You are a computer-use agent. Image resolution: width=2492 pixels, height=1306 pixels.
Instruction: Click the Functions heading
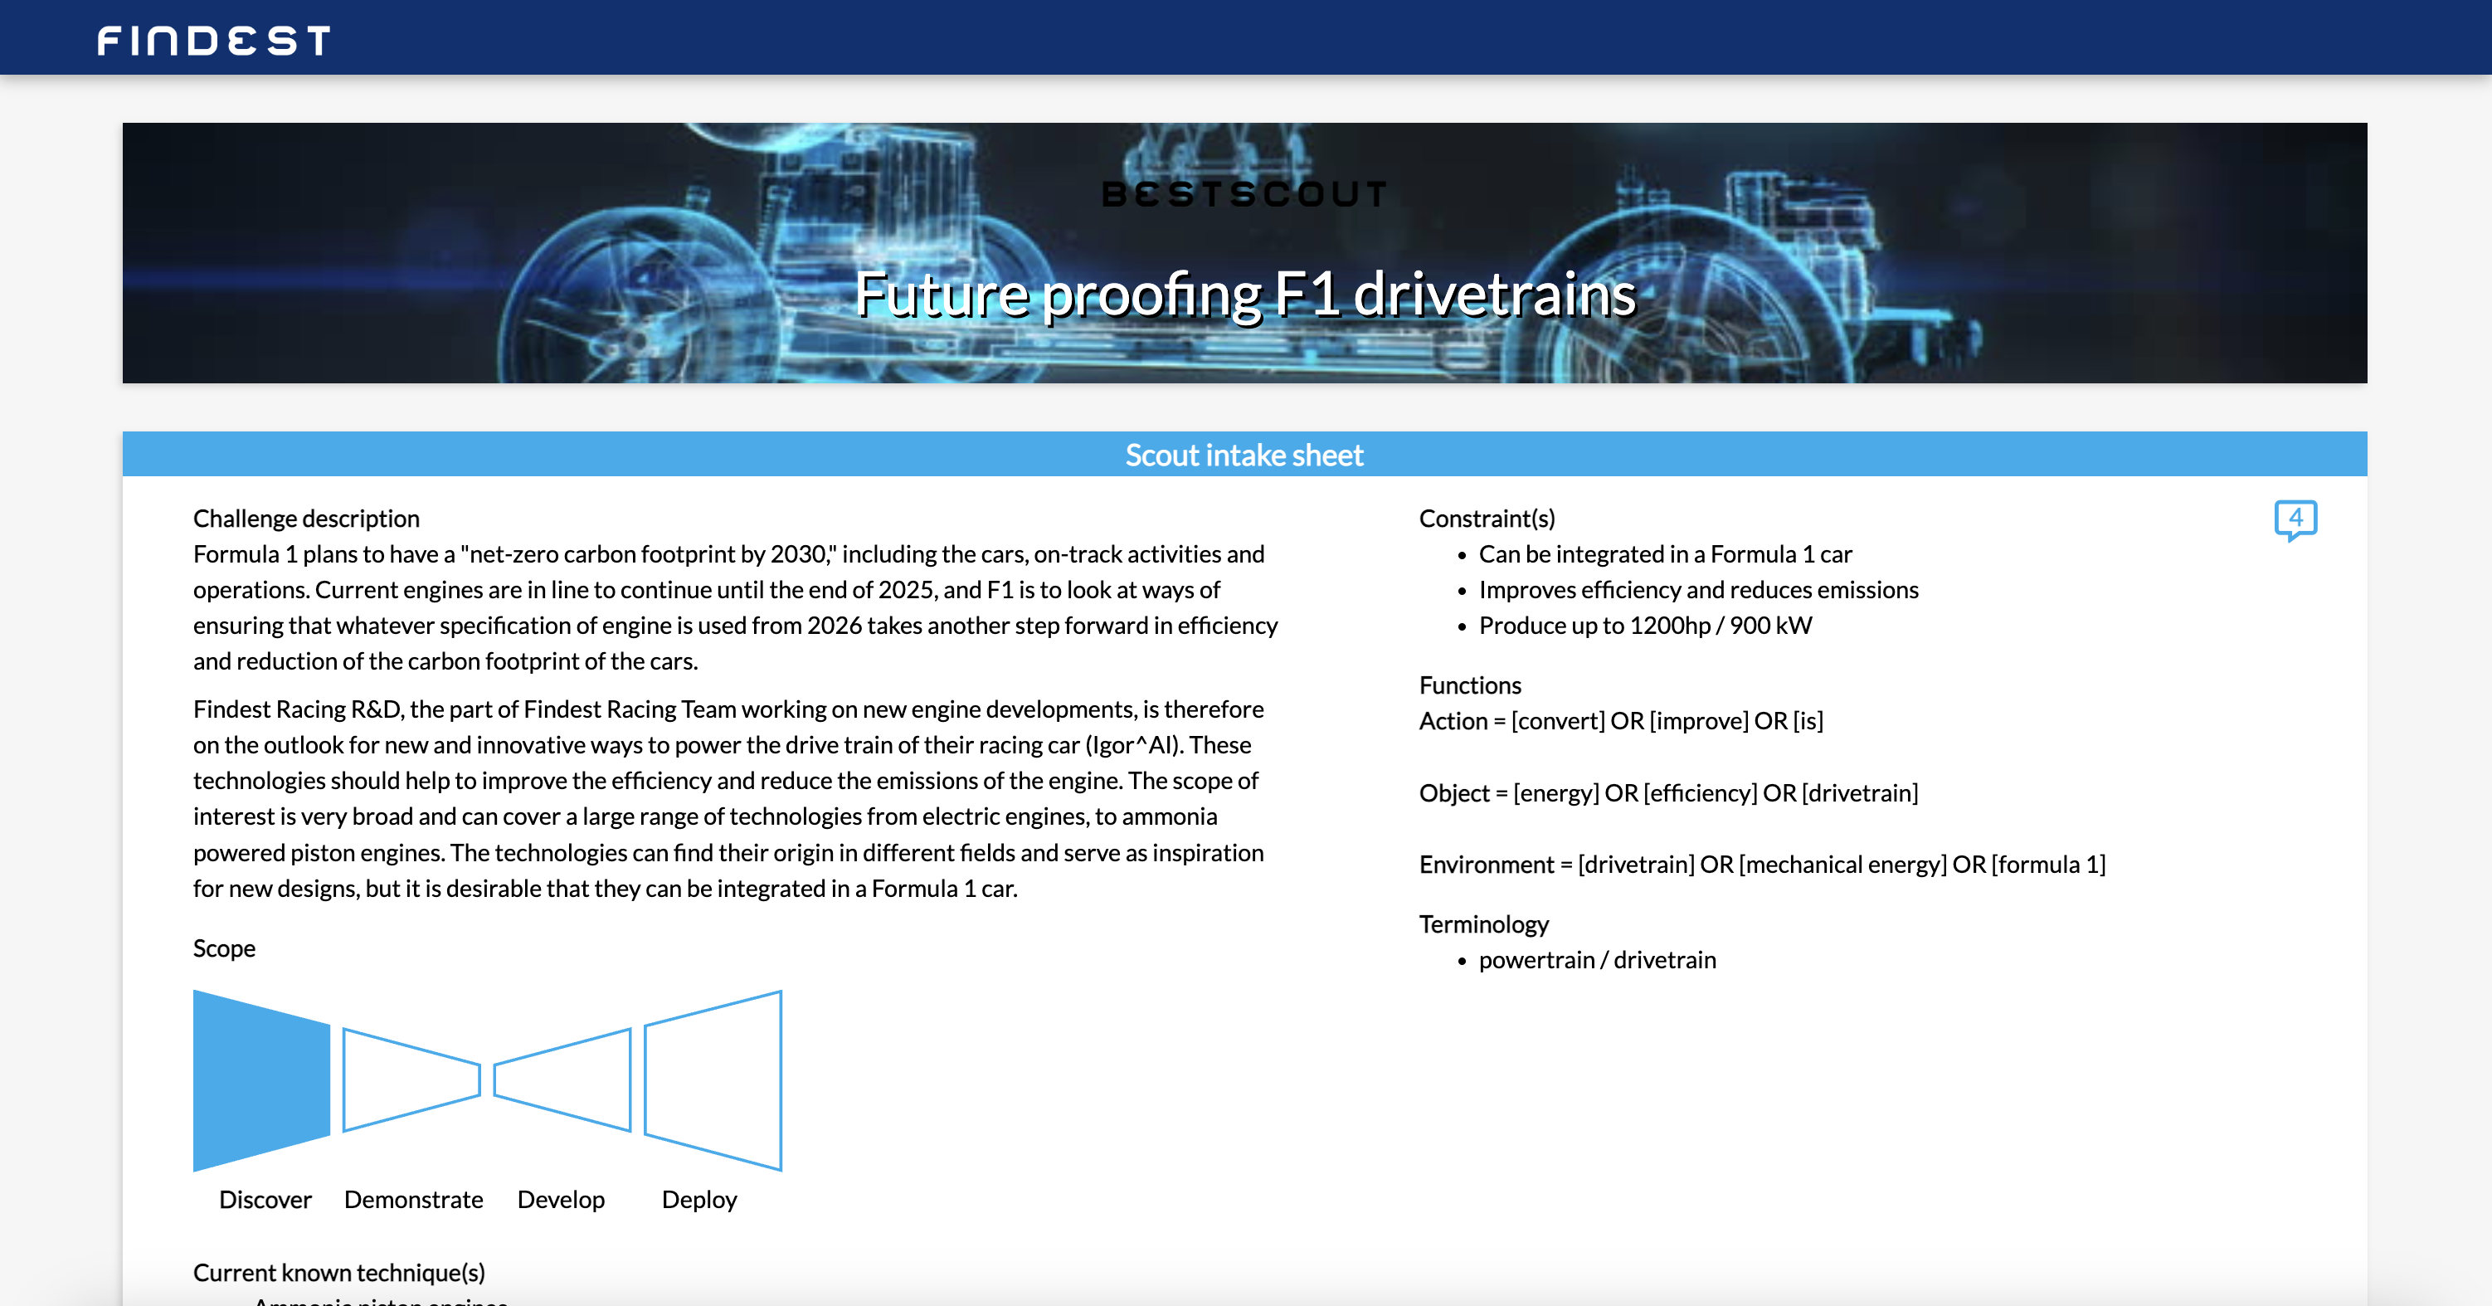tap(1469, 685)
